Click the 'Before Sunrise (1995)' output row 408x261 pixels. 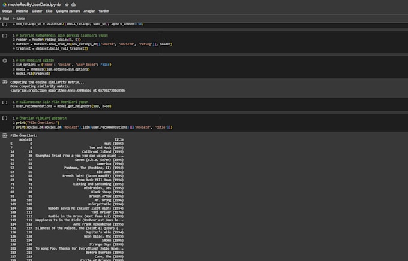coord(67,253)
